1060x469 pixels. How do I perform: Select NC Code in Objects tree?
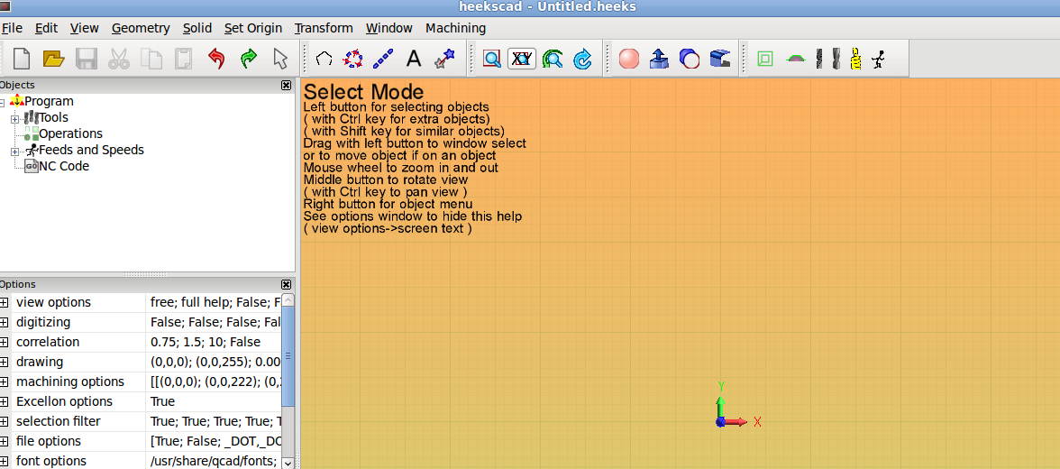coord(63,166)
